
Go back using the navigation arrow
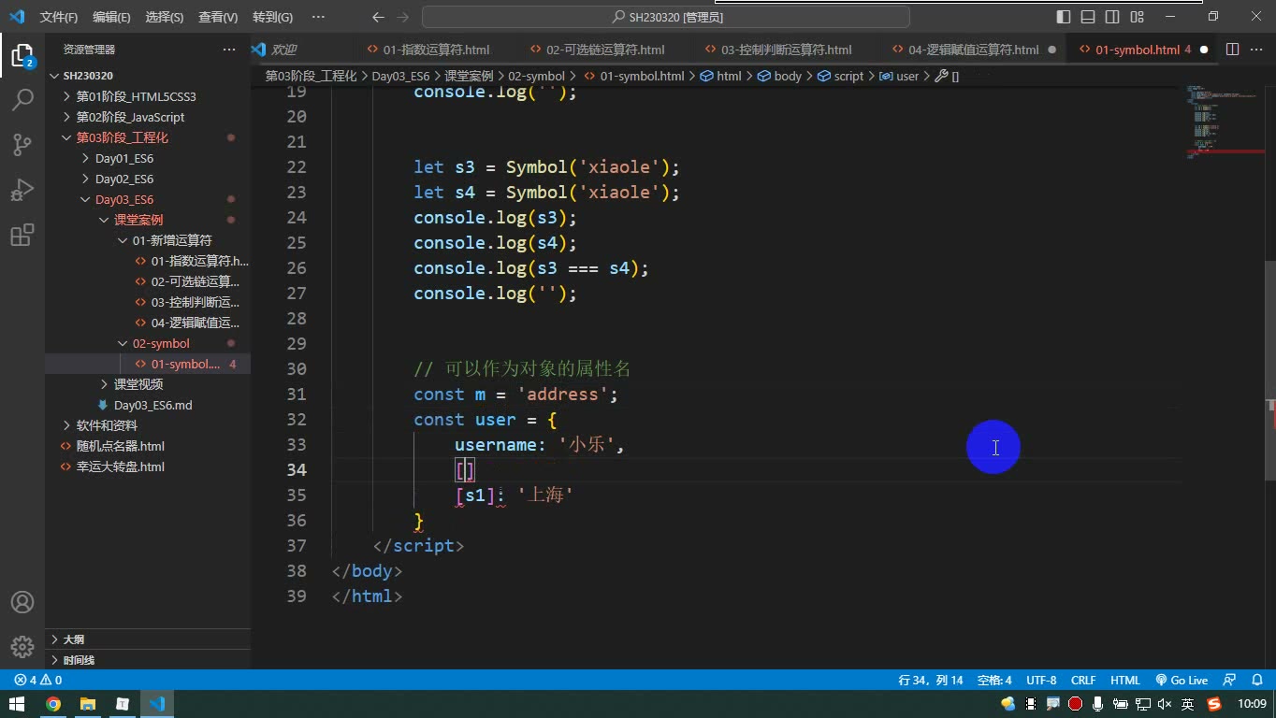point(378,17)
